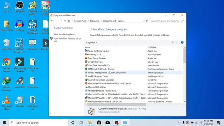
Task: Expand the view options dropdown arrow
Action: click(177, 42)
